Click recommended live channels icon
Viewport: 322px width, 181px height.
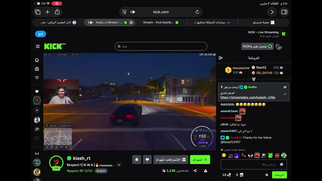(x=37, y=153)
